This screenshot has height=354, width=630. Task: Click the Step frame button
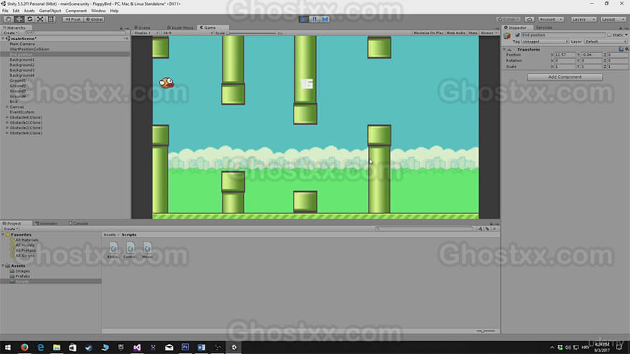(325, 19)
